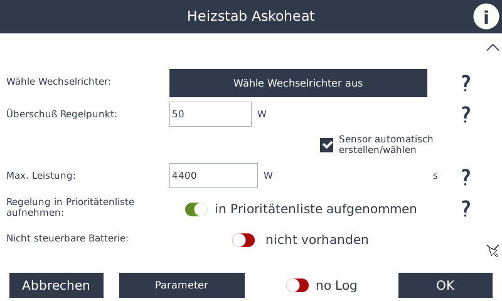The height and width of the screenshot is (301, 502).
Task: Open the Parameter button
Action: [x=181, y=285]
